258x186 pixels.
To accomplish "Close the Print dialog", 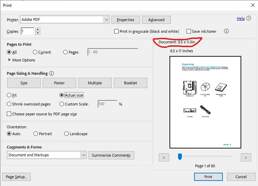I will 253,5.
